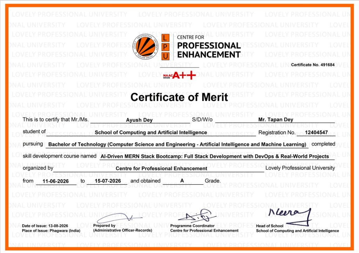
Task: Click the Certificate of Merit title
Action: click(x=179, y=97)
